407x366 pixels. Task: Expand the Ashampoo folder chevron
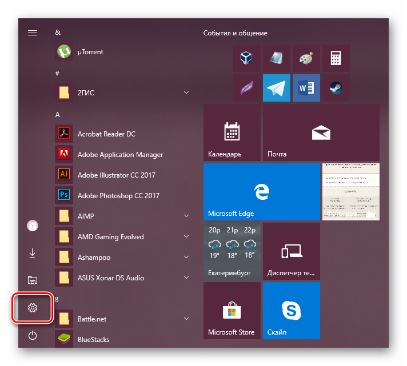click(x=186, y=257)
